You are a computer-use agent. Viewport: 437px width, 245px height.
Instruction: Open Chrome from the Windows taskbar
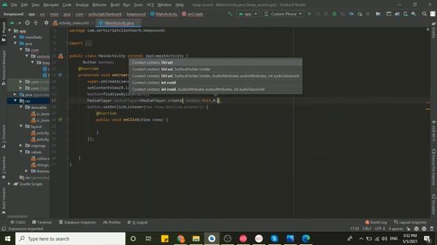[x=180, y=239]
